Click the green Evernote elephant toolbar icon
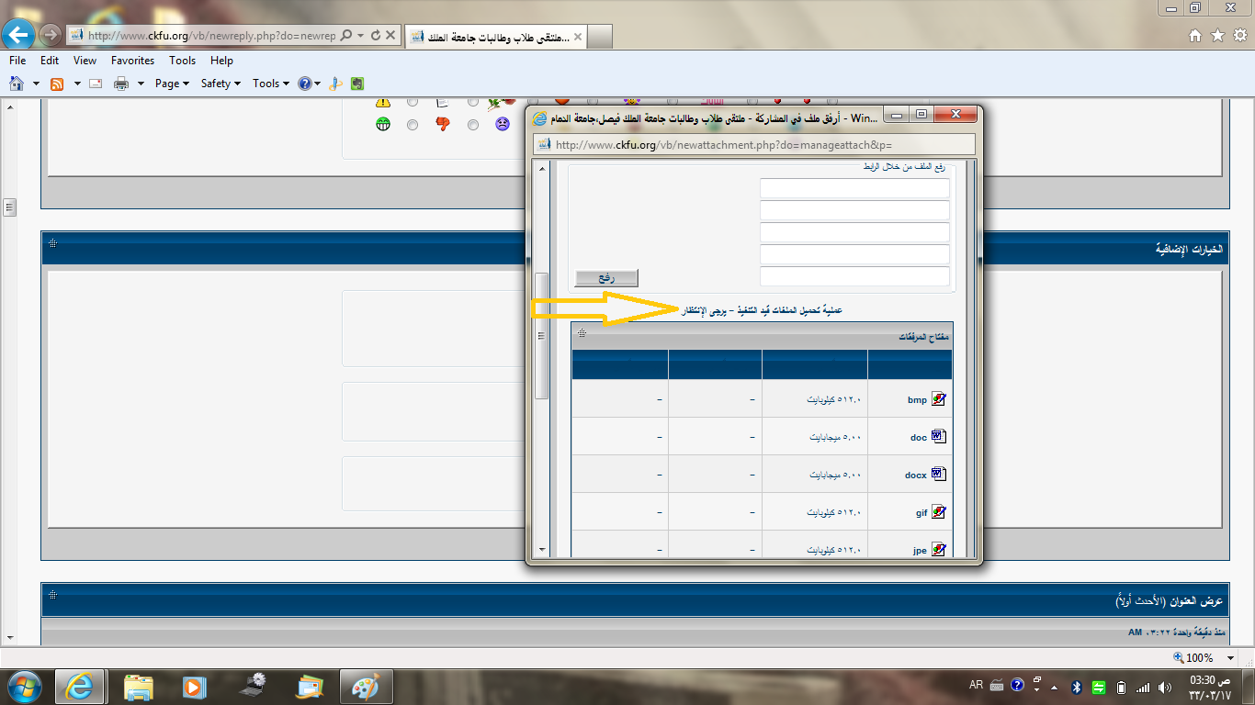Image resolution: width=1255 pixels, height=705 pixels. (357, 84)
